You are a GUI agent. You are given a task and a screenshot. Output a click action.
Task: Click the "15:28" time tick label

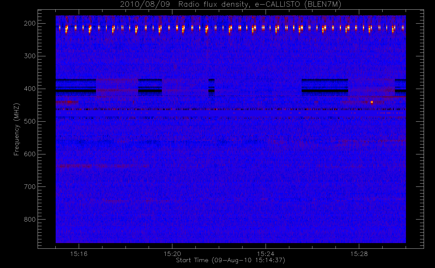point(359,254)
